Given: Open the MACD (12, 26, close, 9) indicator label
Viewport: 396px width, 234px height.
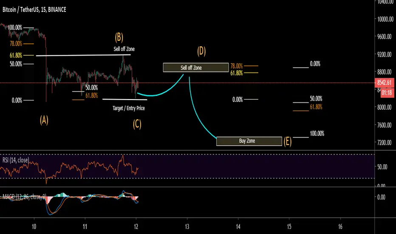Looking at the screenshot, I should [25, 197].
